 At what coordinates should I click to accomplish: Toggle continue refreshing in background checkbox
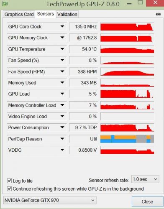pos(9,189)
